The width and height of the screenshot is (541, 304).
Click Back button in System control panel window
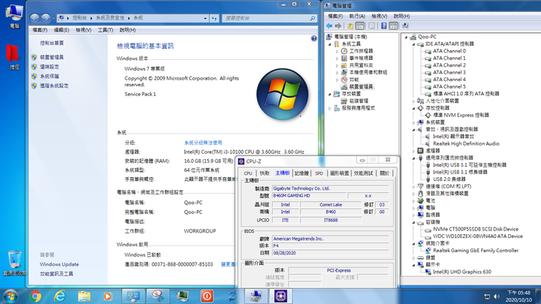35,18
